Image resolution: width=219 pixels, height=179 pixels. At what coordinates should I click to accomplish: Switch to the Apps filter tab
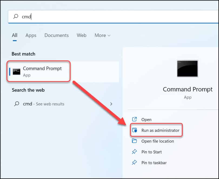31,35
